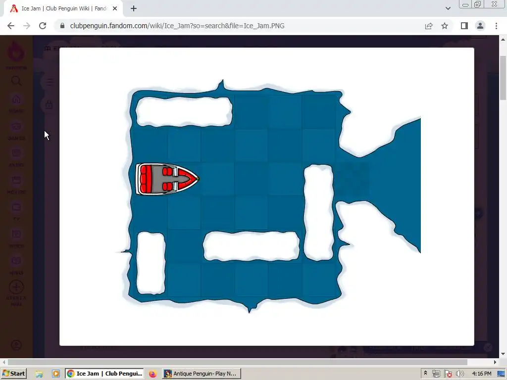Open Wikis in Fandom sidebar
Image resolution: width=507 pixels, height=380 pixels.
16,265
